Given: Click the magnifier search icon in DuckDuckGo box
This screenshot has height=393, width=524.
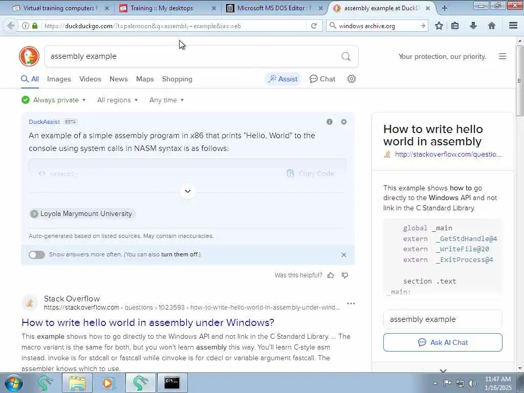Looking at the screenshot, I should [346, 56].
